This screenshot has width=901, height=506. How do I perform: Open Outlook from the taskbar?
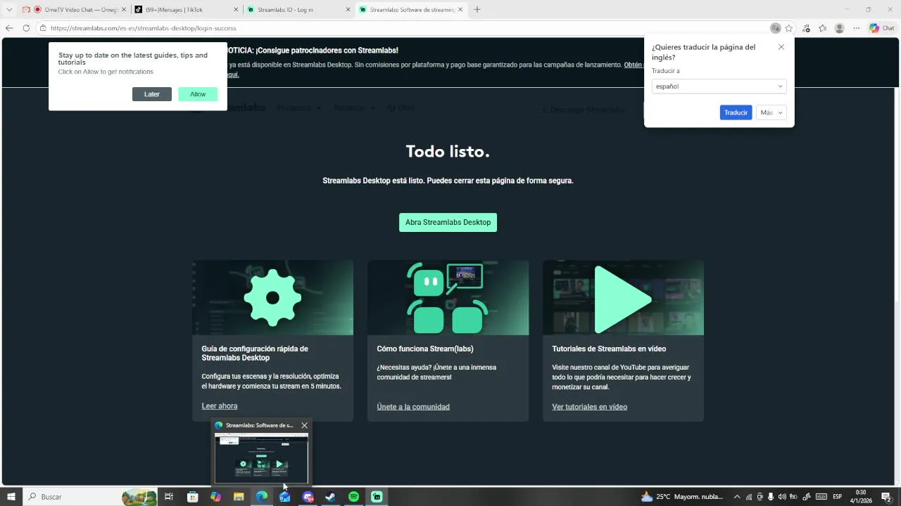click(284, 497)
